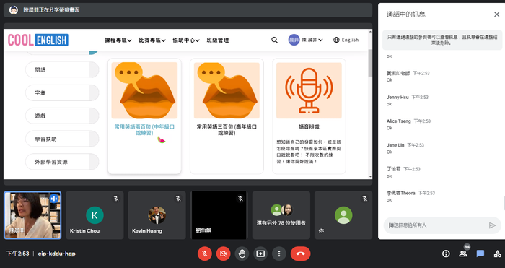Image resolution: width=505 pixels, height=268 pixels.
Task: Click 陳晨菲正在分享螢幕畫面 banner text
Action: (51, 10)
